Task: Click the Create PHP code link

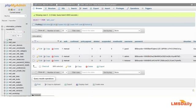Action: pos(76,24)
